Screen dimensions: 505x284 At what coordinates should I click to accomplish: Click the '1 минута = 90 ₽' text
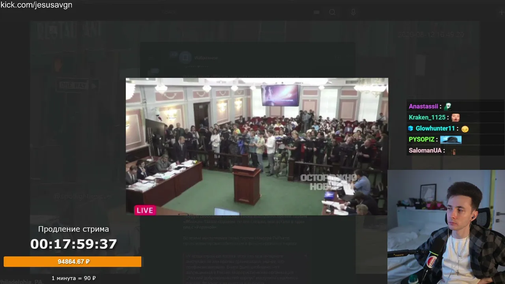click(74, 278)
